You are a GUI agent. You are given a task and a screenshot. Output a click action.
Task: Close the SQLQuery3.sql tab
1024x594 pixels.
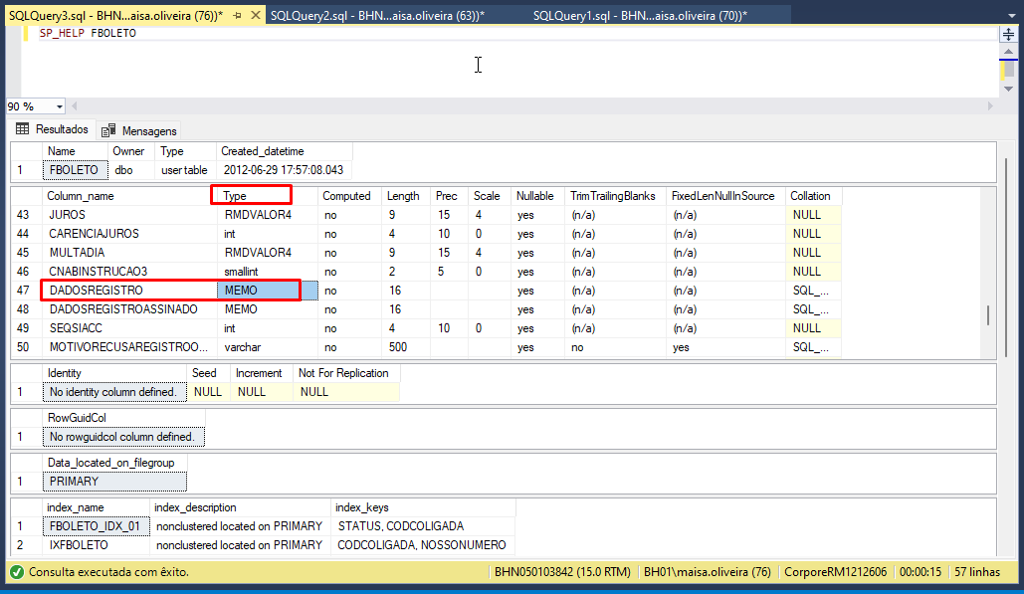tap(256, 15)
